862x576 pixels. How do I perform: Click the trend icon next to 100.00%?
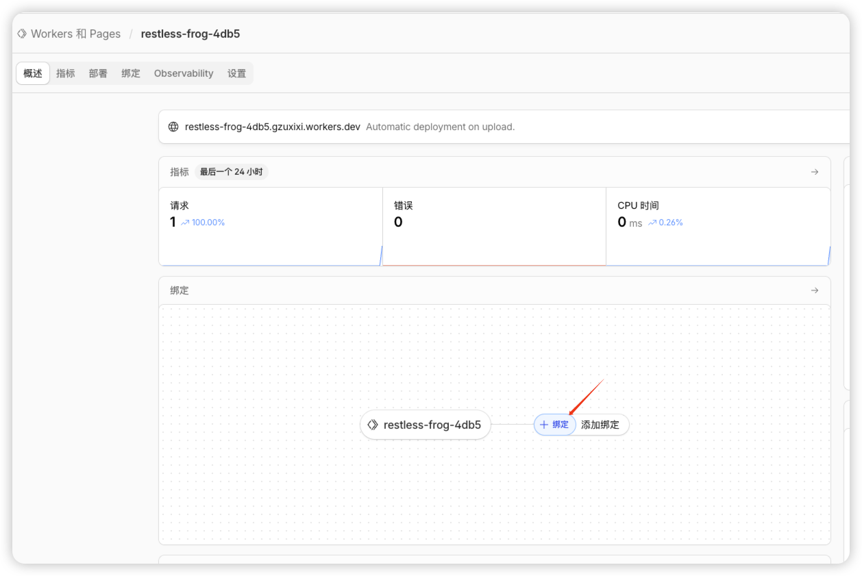click(185, 223)
